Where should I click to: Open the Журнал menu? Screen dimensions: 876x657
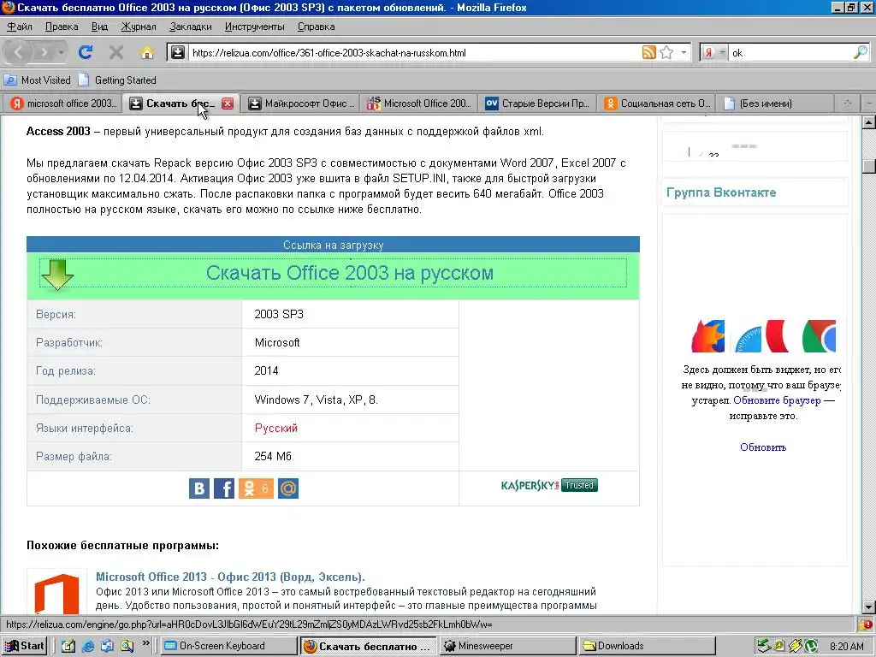point(139,27)
